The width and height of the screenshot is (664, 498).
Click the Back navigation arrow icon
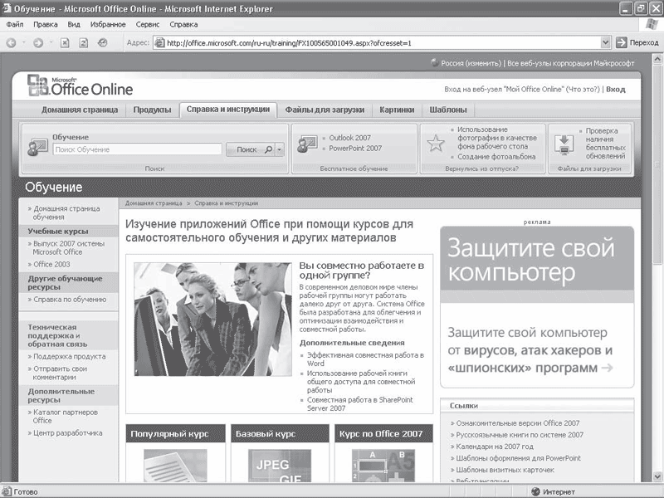12,43
